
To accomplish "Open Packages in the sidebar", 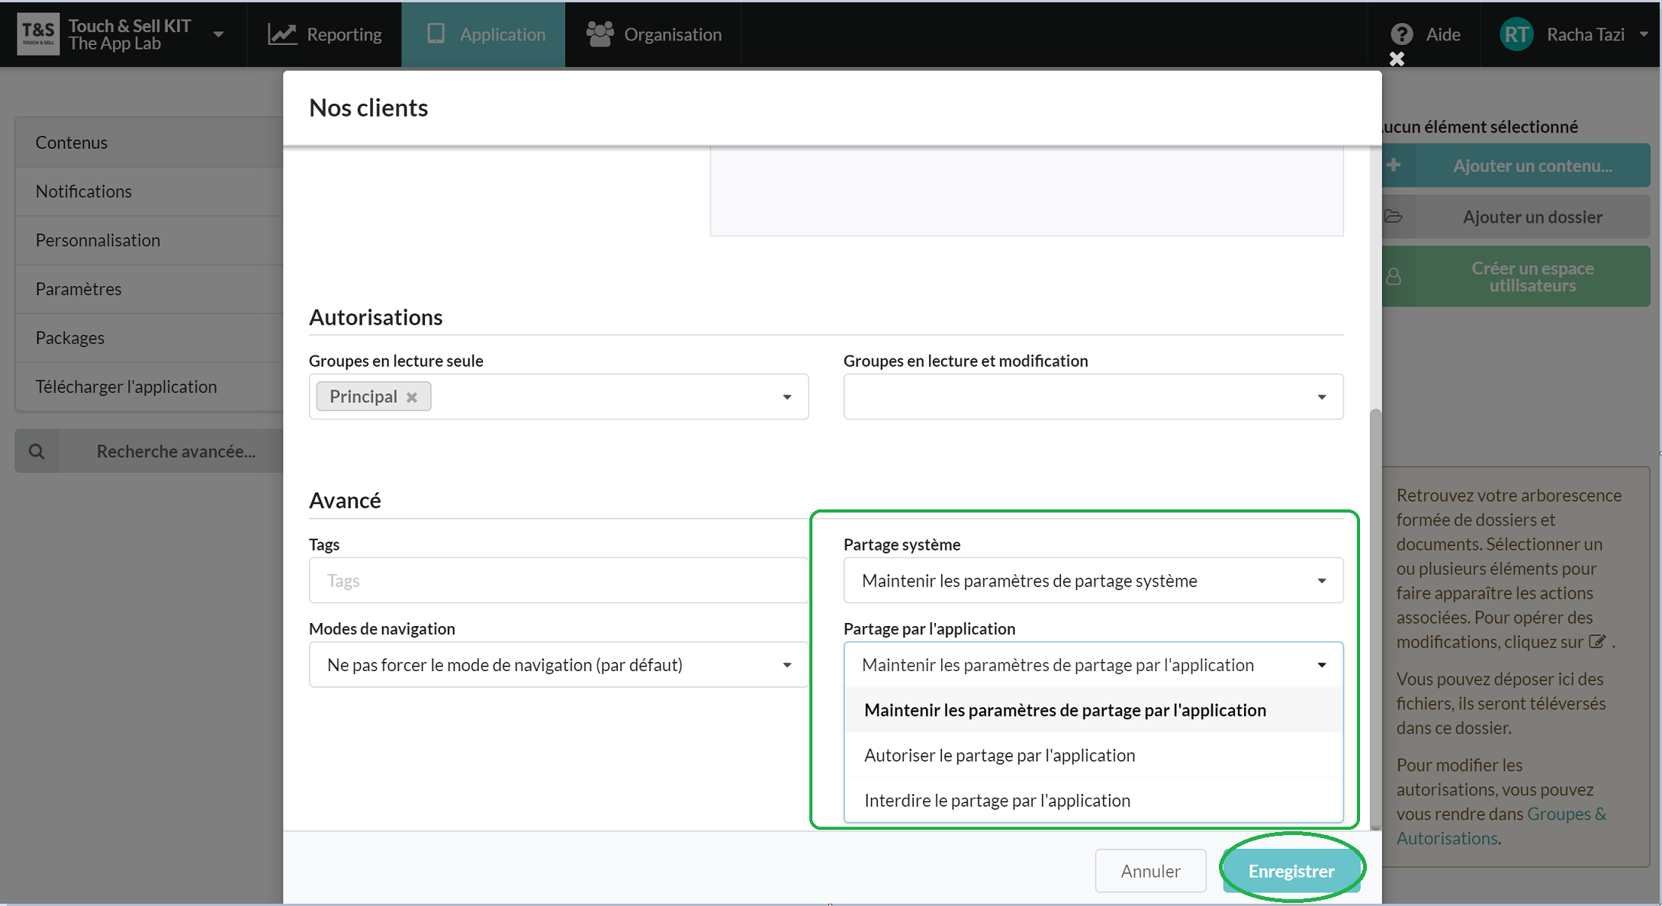I will point(149,338).
